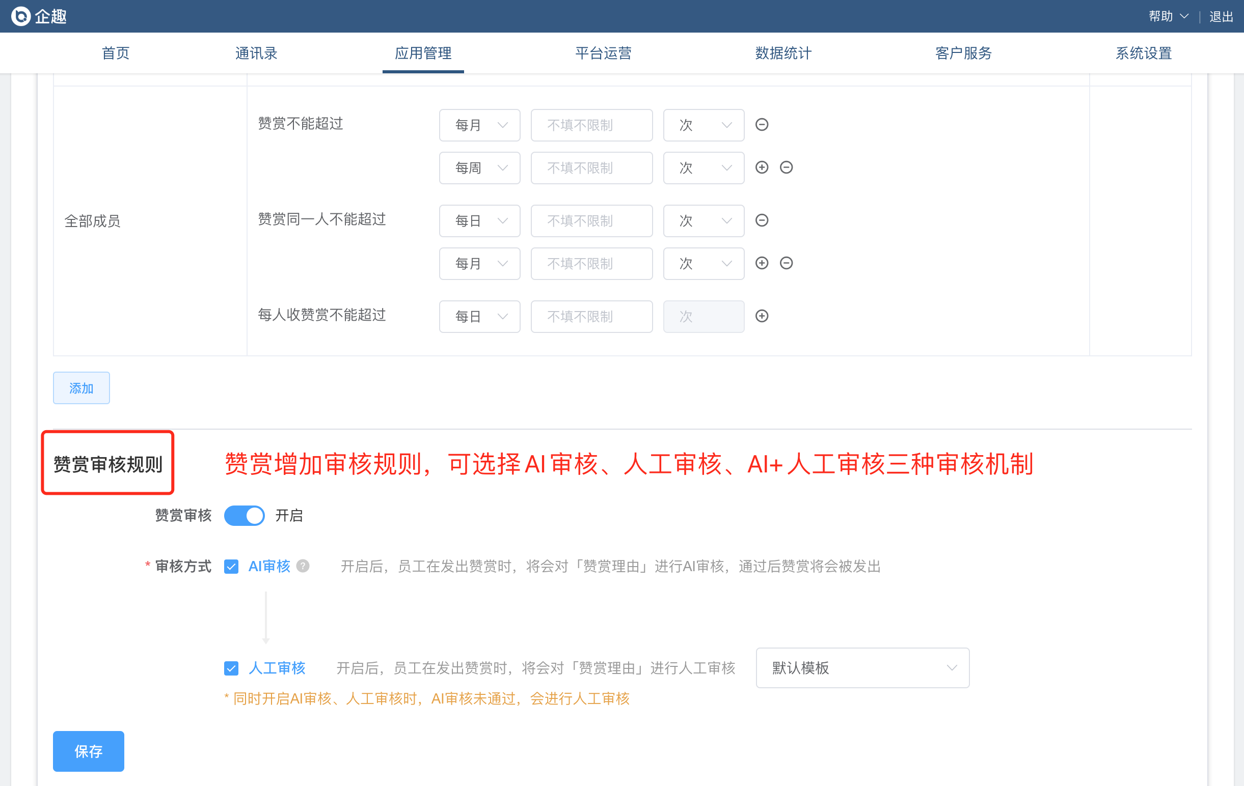The image size is (1244, 786).
Task: Remove 每日 row under 赞赏同一人不能超过
Action: click(762, 220)
